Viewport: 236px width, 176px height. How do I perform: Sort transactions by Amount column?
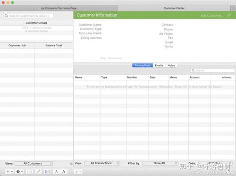point(223,77)
